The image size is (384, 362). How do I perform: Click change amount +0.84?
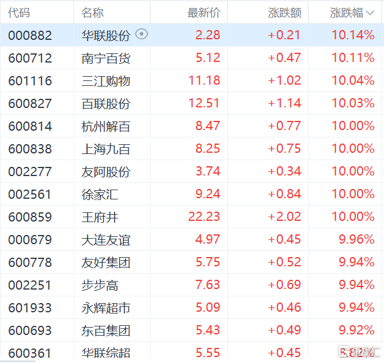[x=284, y=194]
